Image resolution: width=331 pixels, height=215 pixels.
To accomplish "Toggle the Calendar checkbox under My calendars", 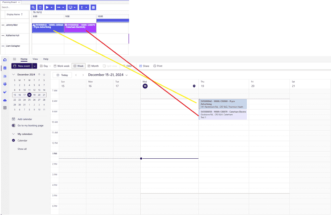I will (14, 140).
